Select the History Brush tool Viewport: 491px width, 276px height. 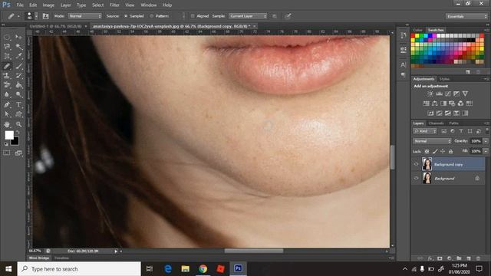click(x=18, y=75)
